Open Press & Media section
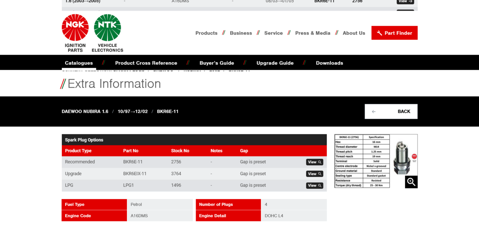The image size is (479, 225). 313,33
